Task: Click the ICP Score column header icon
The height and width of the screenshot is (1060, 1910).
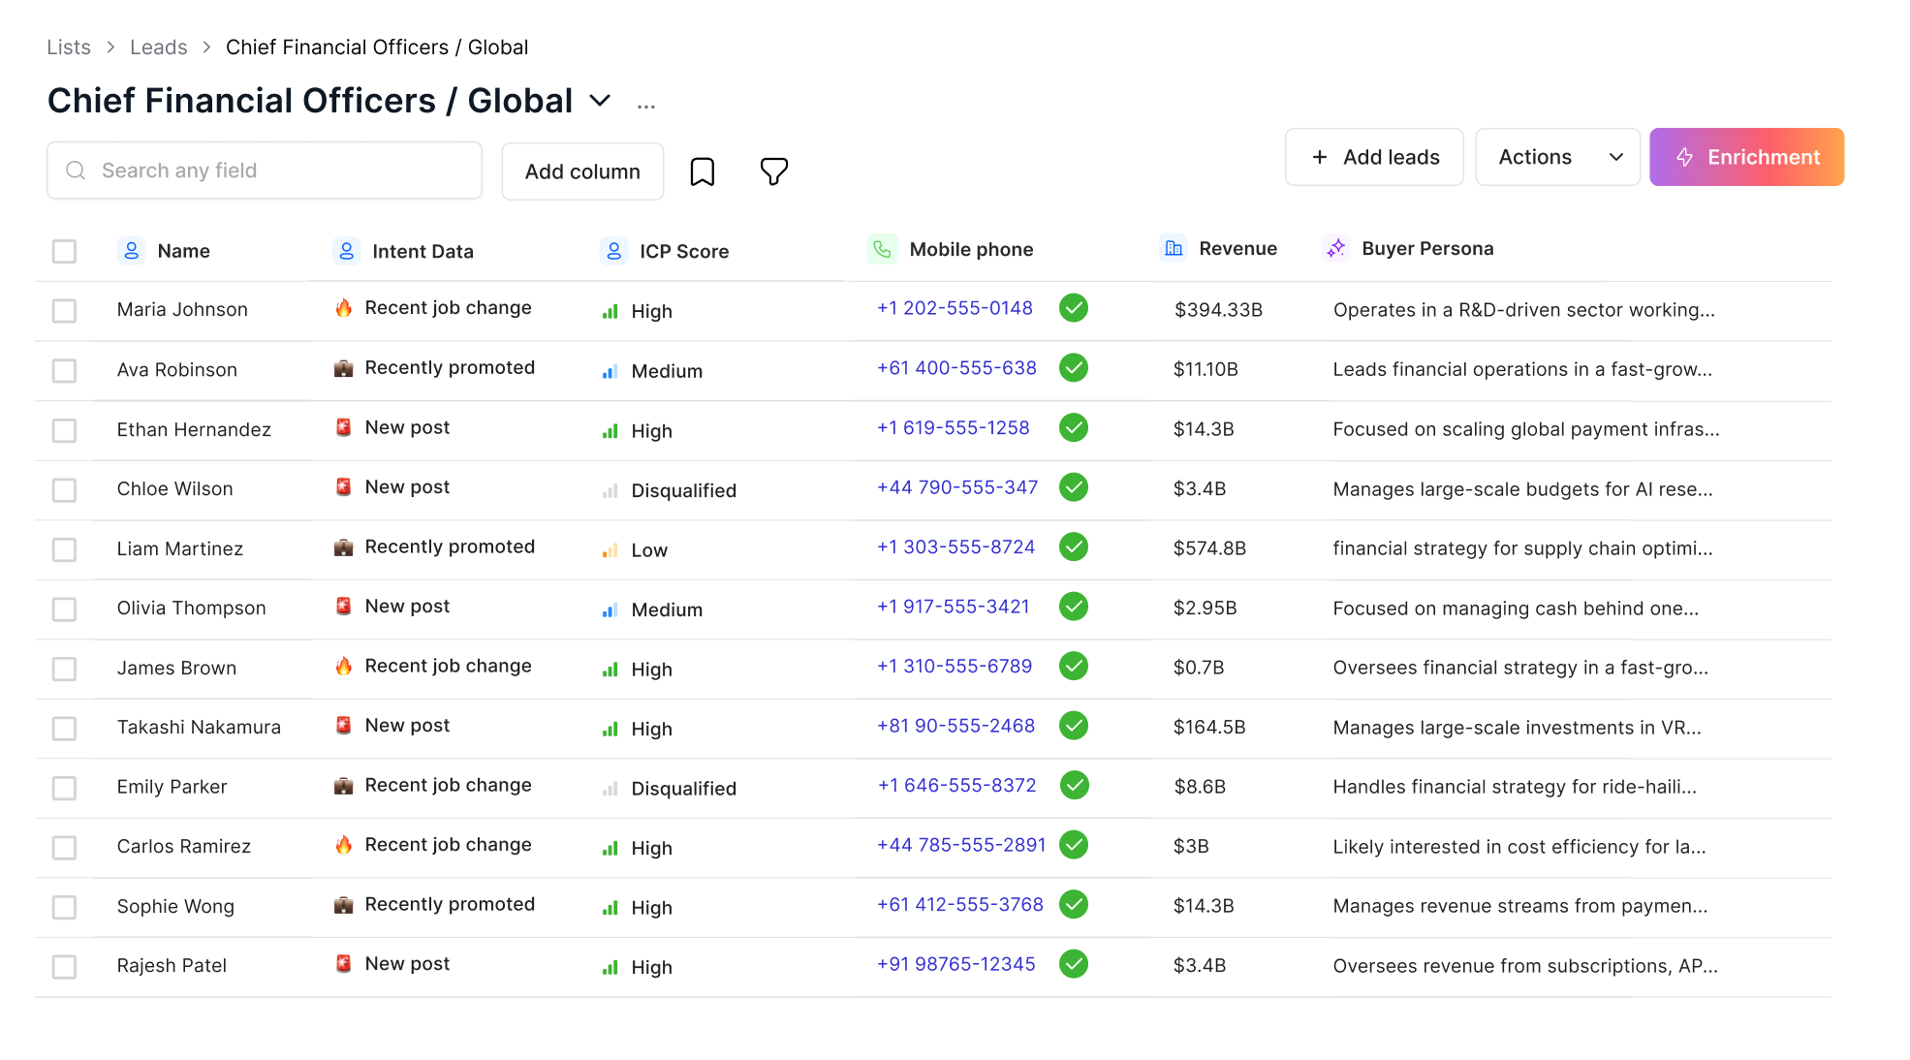Action: [613, 251]
